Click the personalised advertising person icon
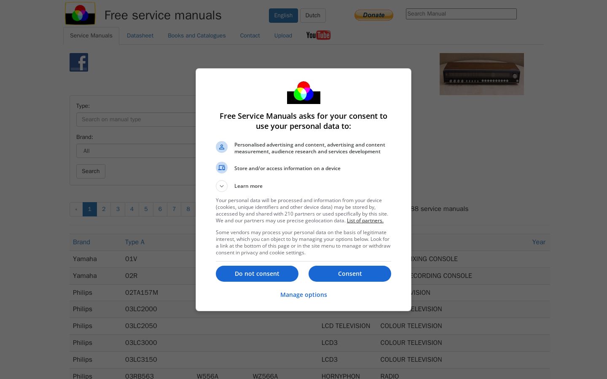607x379 pixels. click(x=222, y=147)
